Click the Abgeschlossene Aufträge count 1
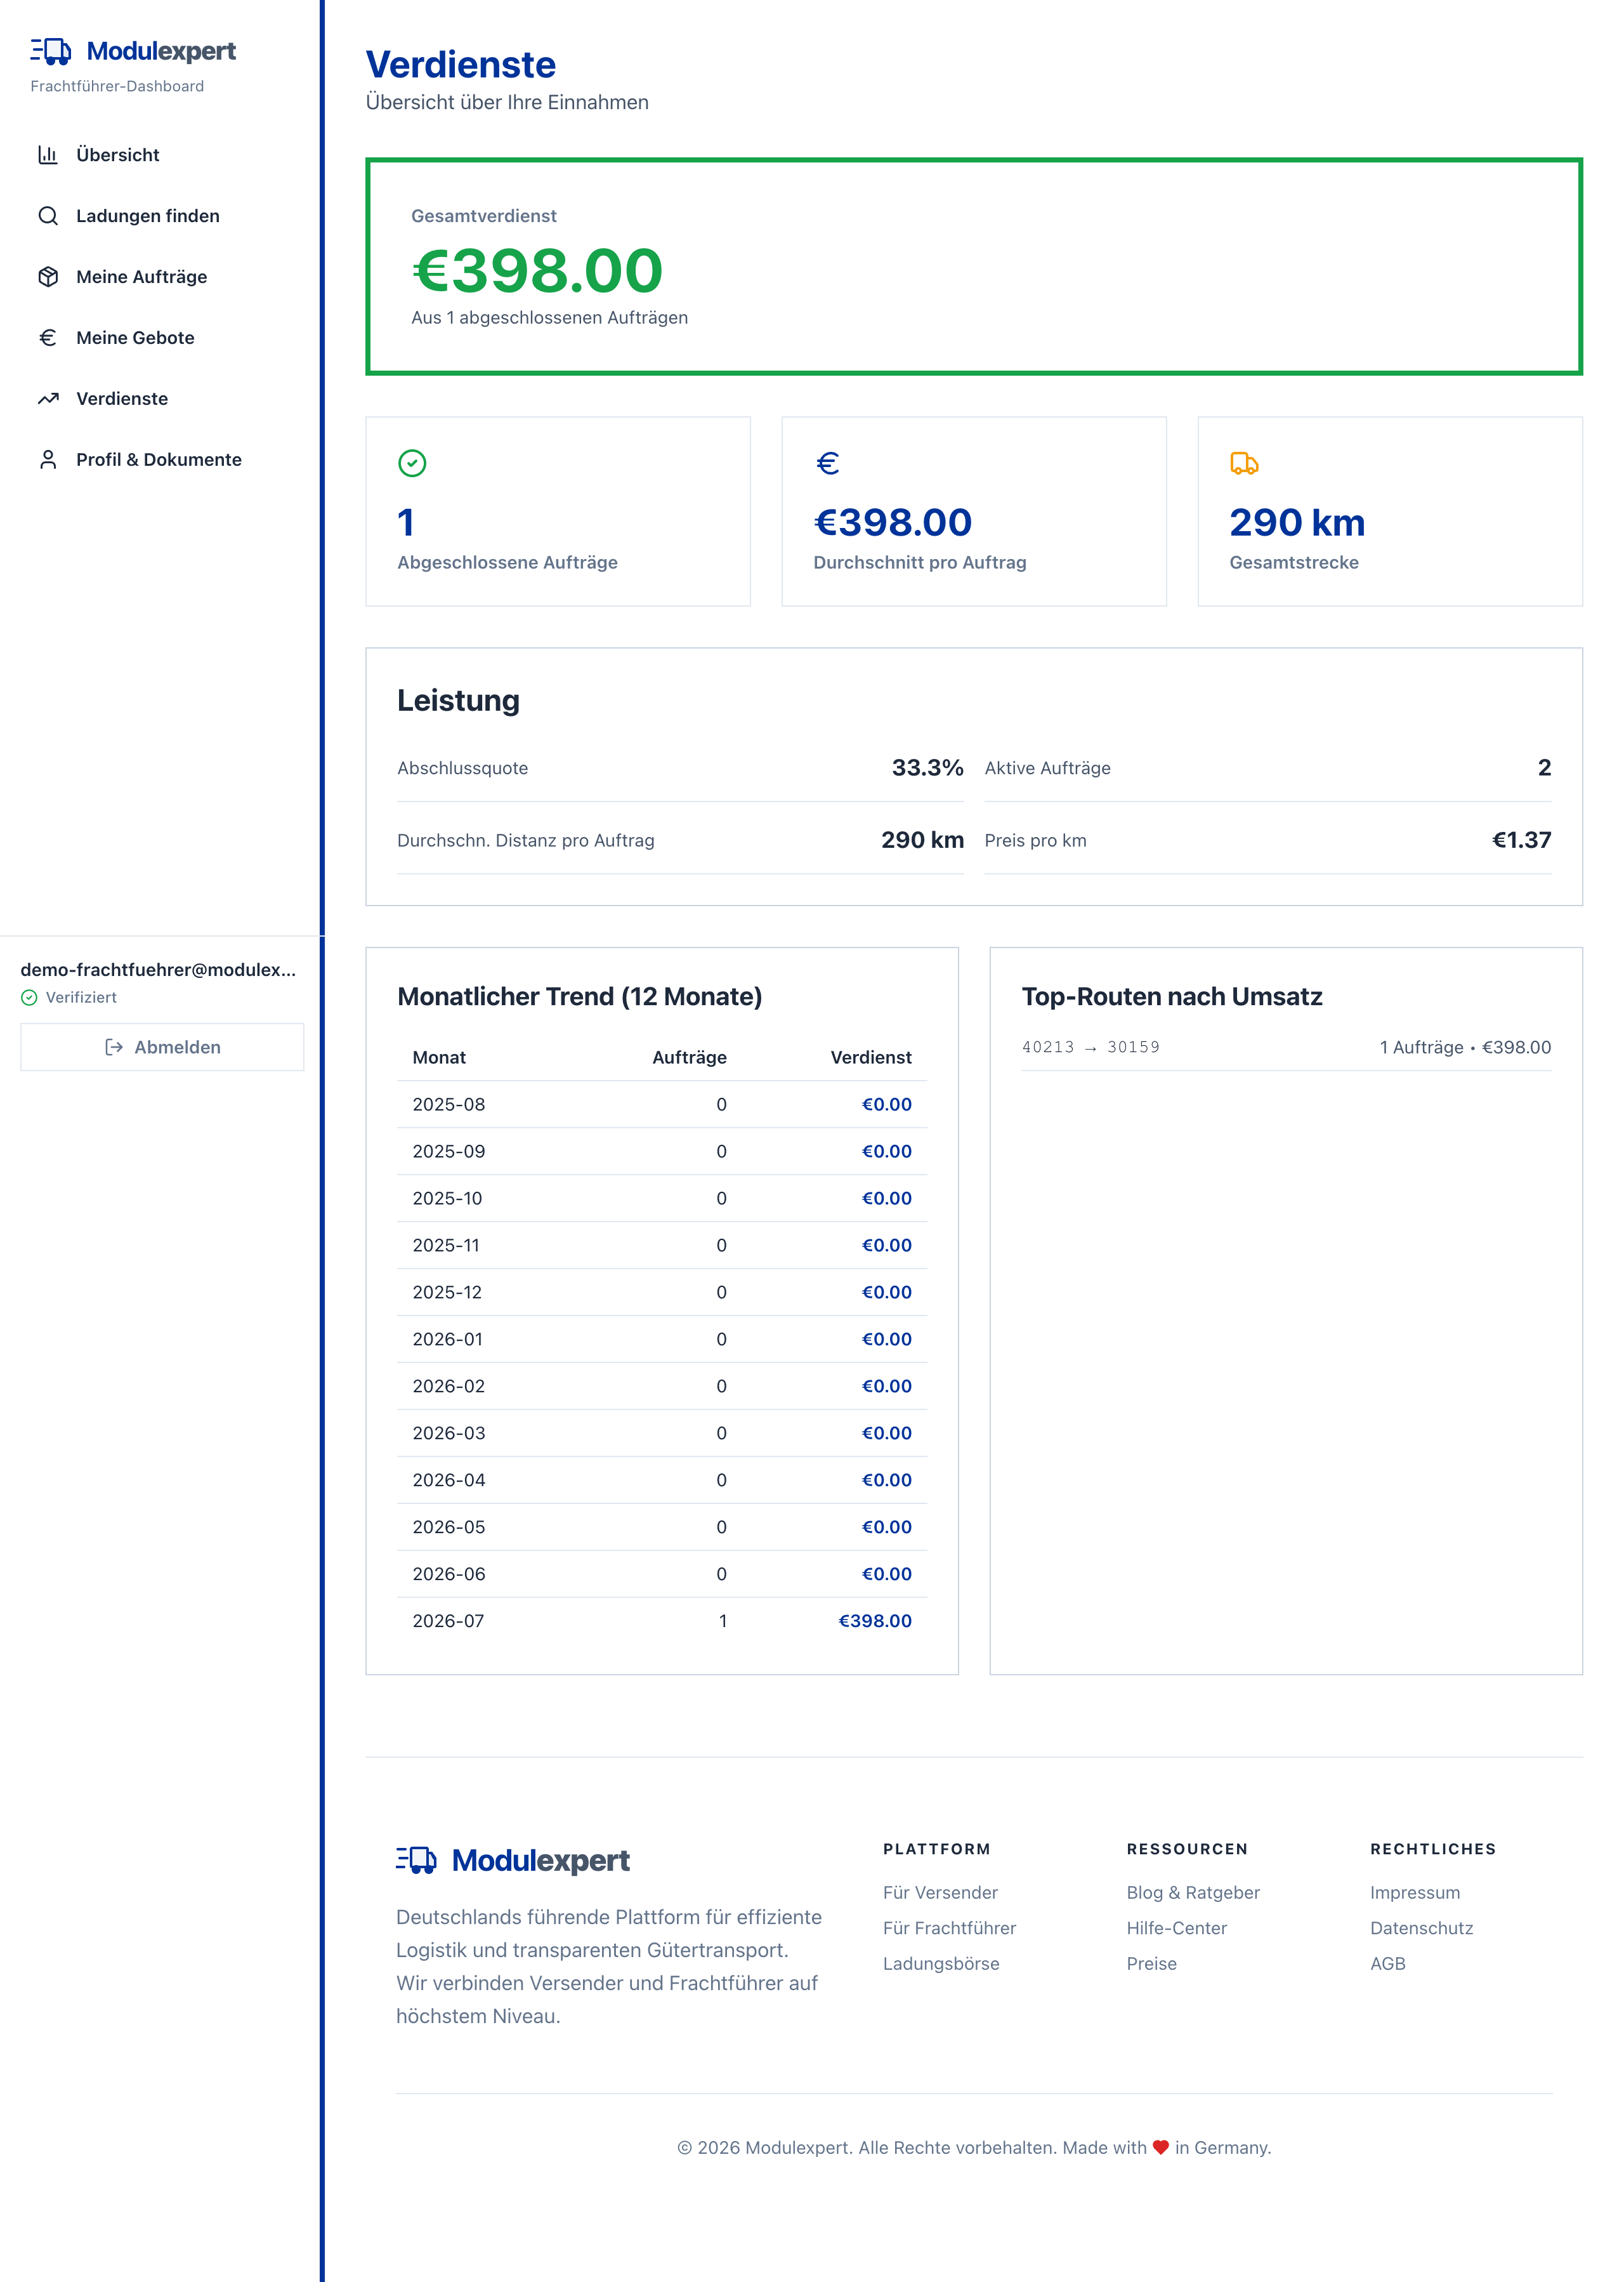Viewport: 1624px width, 2282px height. 406,522
